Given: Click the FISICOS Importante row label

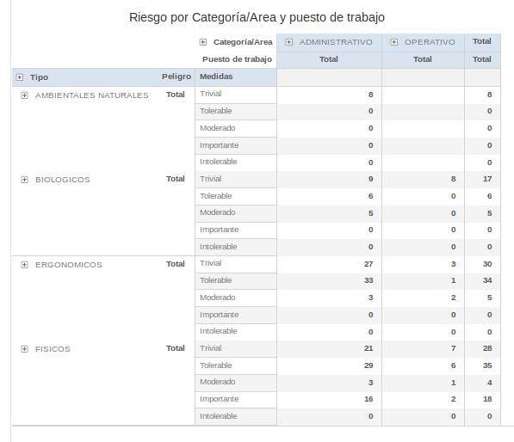Looking at the screenshot, I should tap(220, 399).
